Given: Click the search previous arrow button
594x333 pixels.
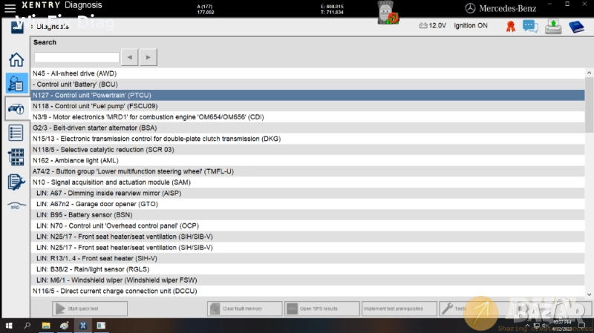Looking at the screenshot, I should pyautogui.click(x=130, y=57).
